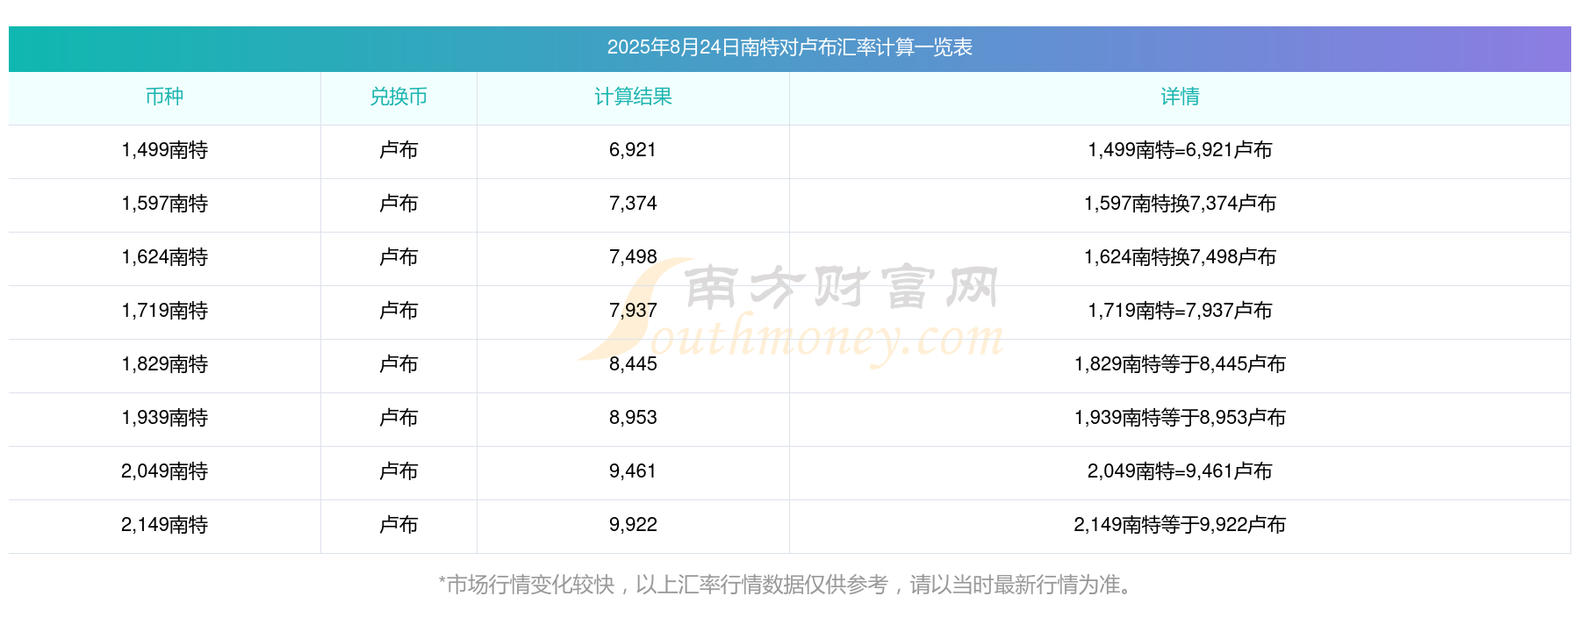The width and height of the screenshot is (1580, 632).
Task: Click 卢布 in the 1,719南特 row
Action: tap(399, 311)
